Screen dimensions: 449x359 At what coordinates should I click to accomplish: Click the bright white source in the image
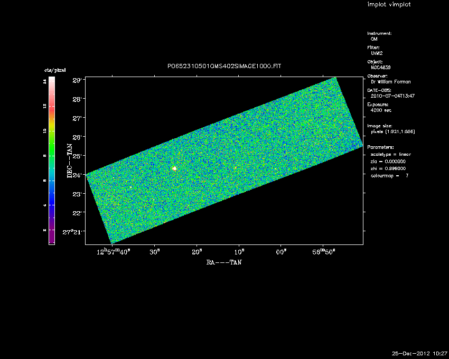[175, 168]
